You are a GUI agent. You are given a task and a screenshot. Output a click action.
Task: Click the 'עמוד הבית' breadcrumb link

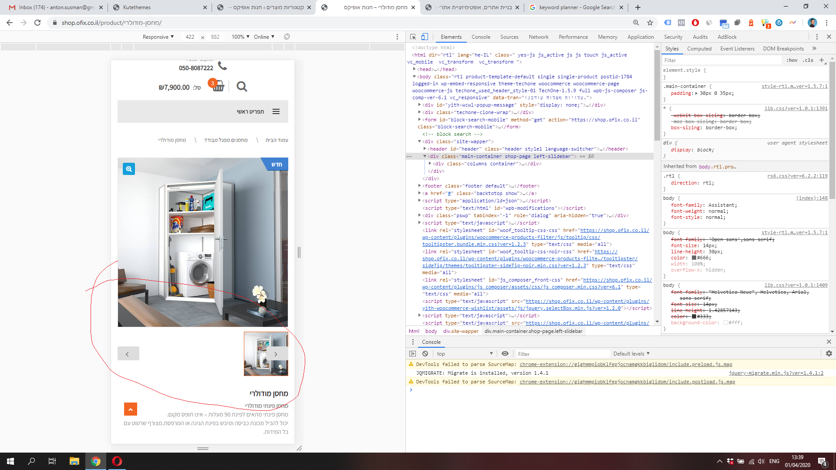(x=277, y=140)
